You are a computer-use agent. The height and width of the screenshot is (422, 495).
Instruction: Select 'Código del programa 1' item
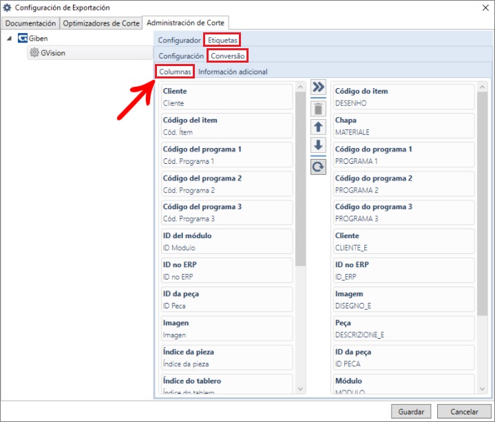pos(227,155)
